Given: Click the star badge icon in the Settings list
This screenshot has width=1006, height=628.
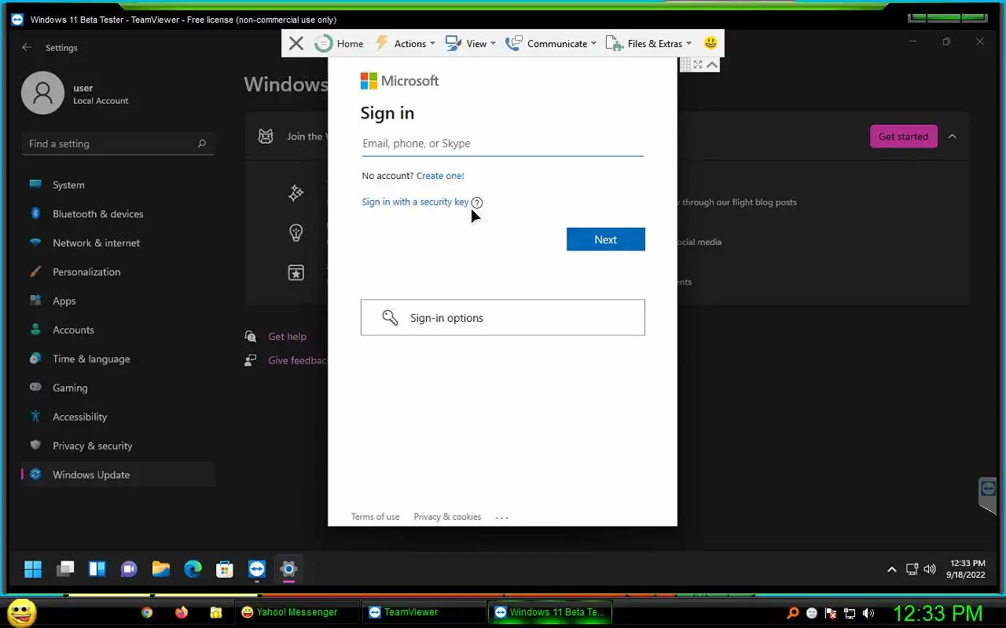Looking at the screenshot, I should click(x=296, y=273).
